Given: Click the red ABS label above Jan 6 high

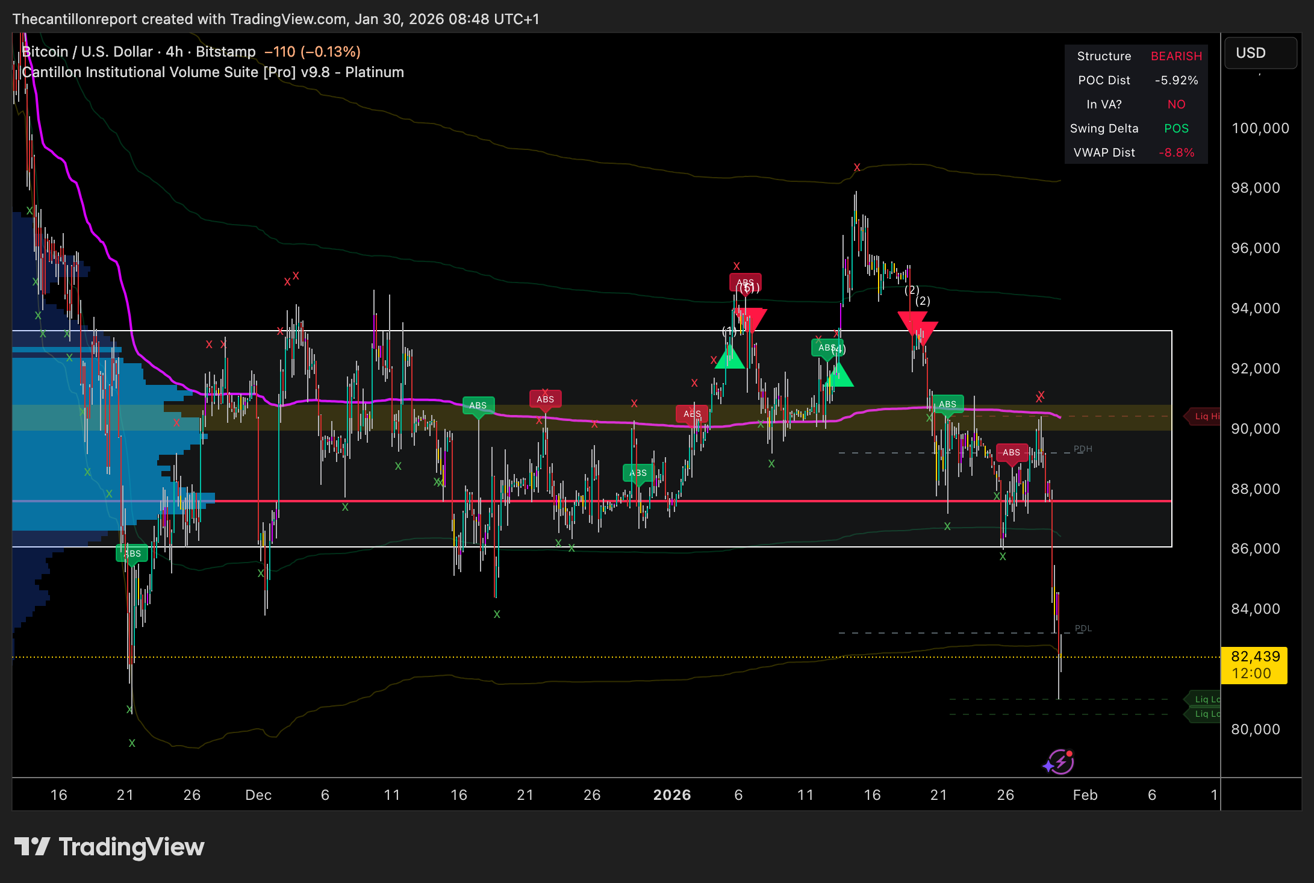Looking at the screenshot, I should point(745,282).
